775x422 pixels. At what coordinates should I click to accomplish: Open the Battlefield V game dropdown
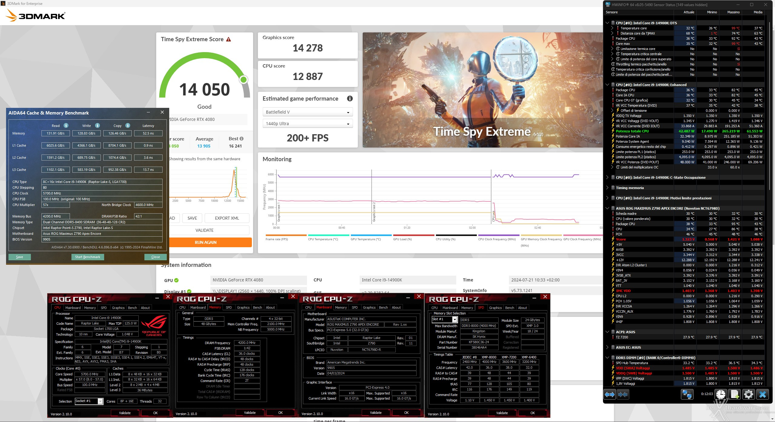pyautogui.click(x=308, y=112)
